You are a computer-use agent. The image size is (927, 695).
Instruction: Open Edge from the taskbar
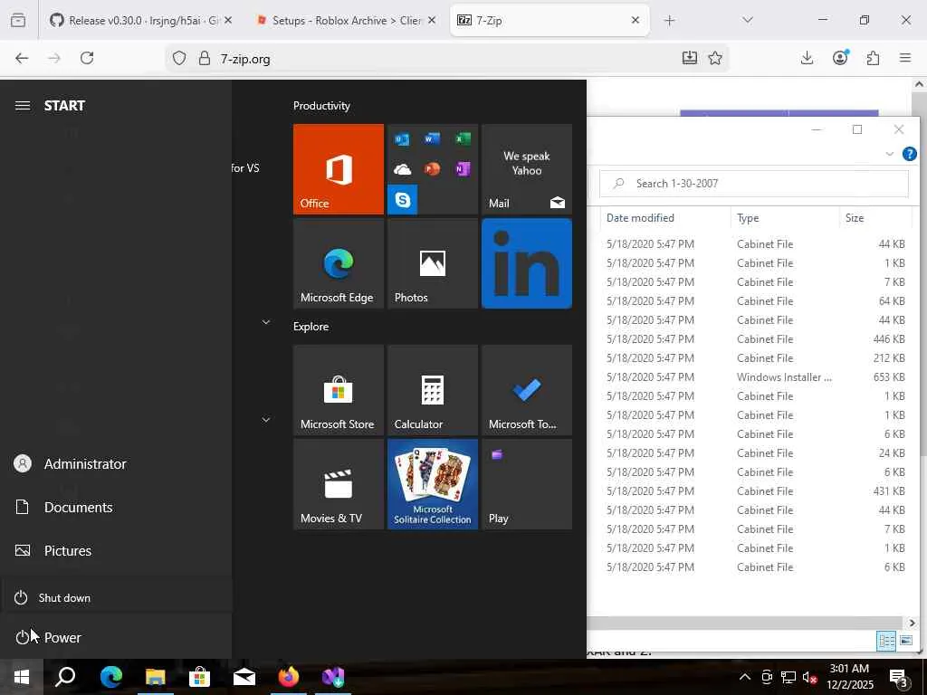pyautogui.click(x=110, y=677)
